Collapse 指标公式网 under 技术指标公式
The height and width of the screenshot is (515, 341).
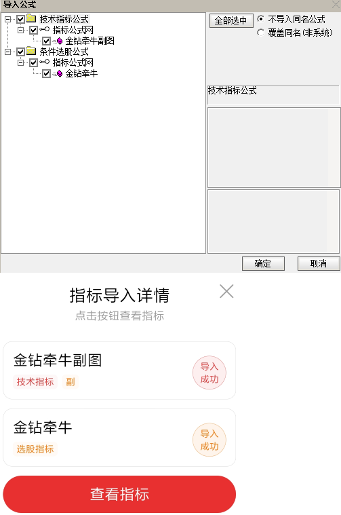(20, 31)
